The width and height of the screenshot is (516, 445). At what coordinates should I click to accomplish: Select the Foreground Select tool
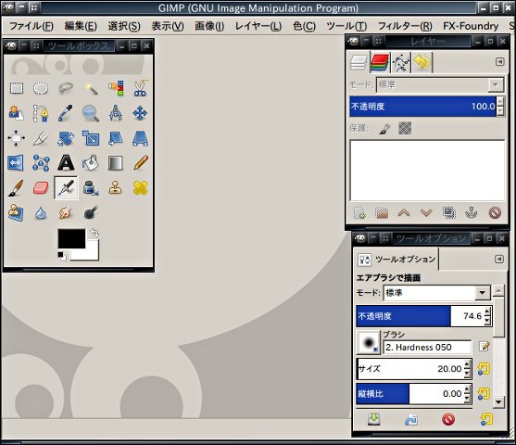click(x=17, y=113)
